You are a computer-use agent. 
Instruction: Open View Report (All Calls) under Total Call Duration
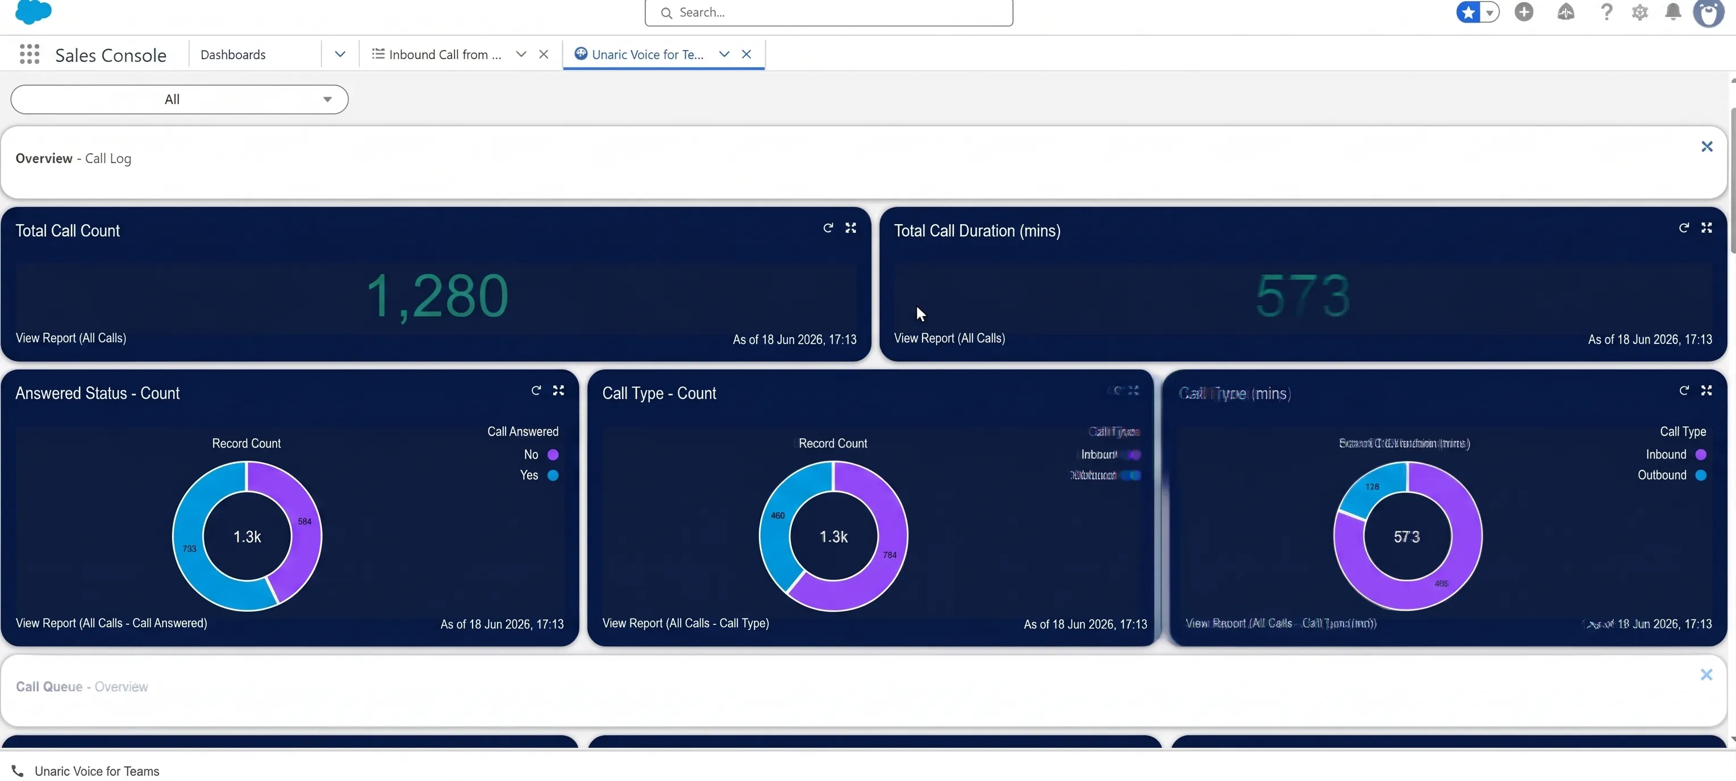tap(949, 338)
